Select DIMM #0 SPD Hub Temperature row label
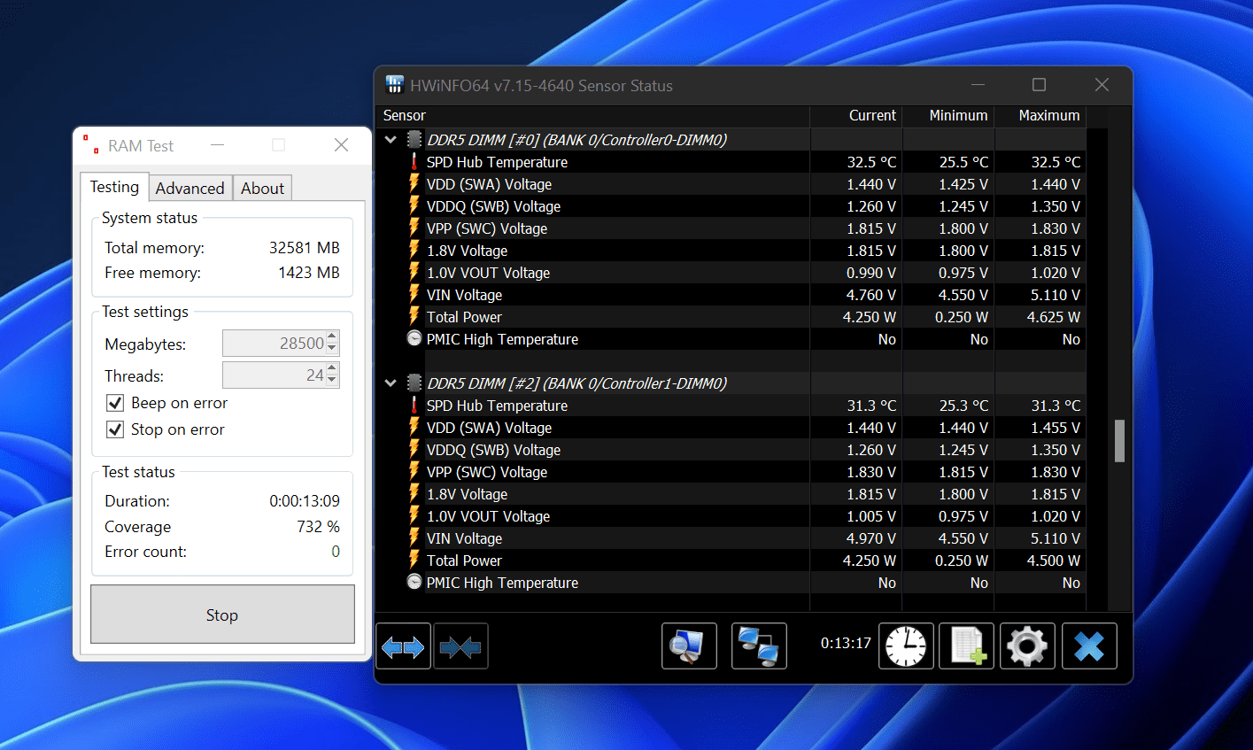The image size is (1253, 750). [497, 162]
